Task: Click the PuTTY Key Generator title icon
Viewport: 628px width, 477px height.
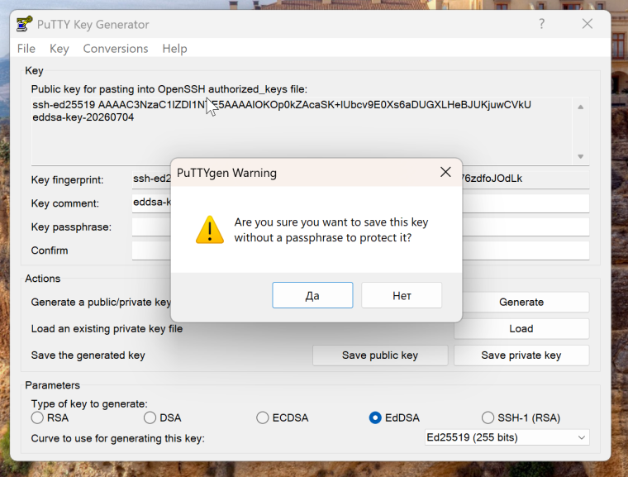Action: click(24, 24)
